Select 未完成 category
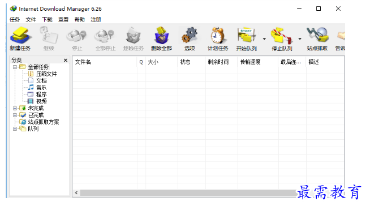The width and height of the screenshot is (366, 210). 32,108
